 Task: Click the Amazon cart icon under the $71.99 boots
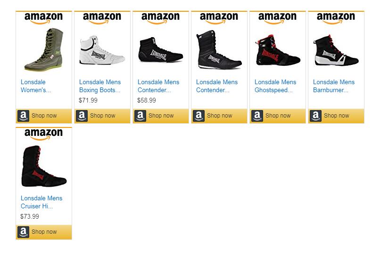(x=82, y=116)
